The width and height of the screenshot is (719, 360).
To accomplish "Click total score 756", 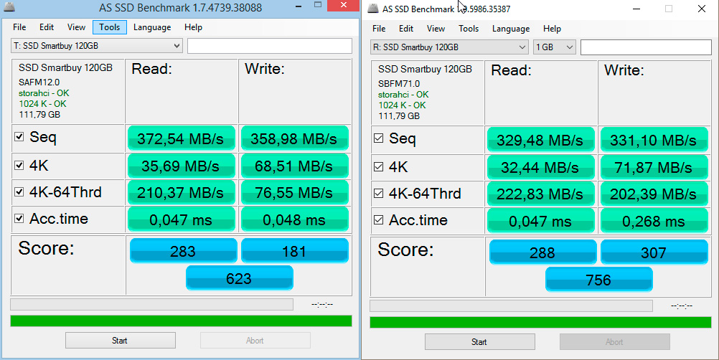I will [x=599, y=280].
